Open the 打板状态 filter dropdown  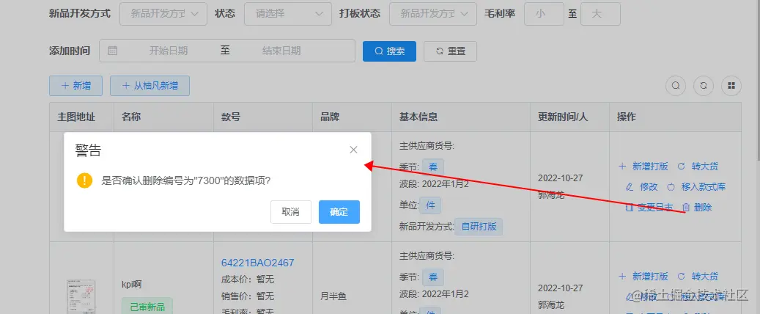coord(433,14)
